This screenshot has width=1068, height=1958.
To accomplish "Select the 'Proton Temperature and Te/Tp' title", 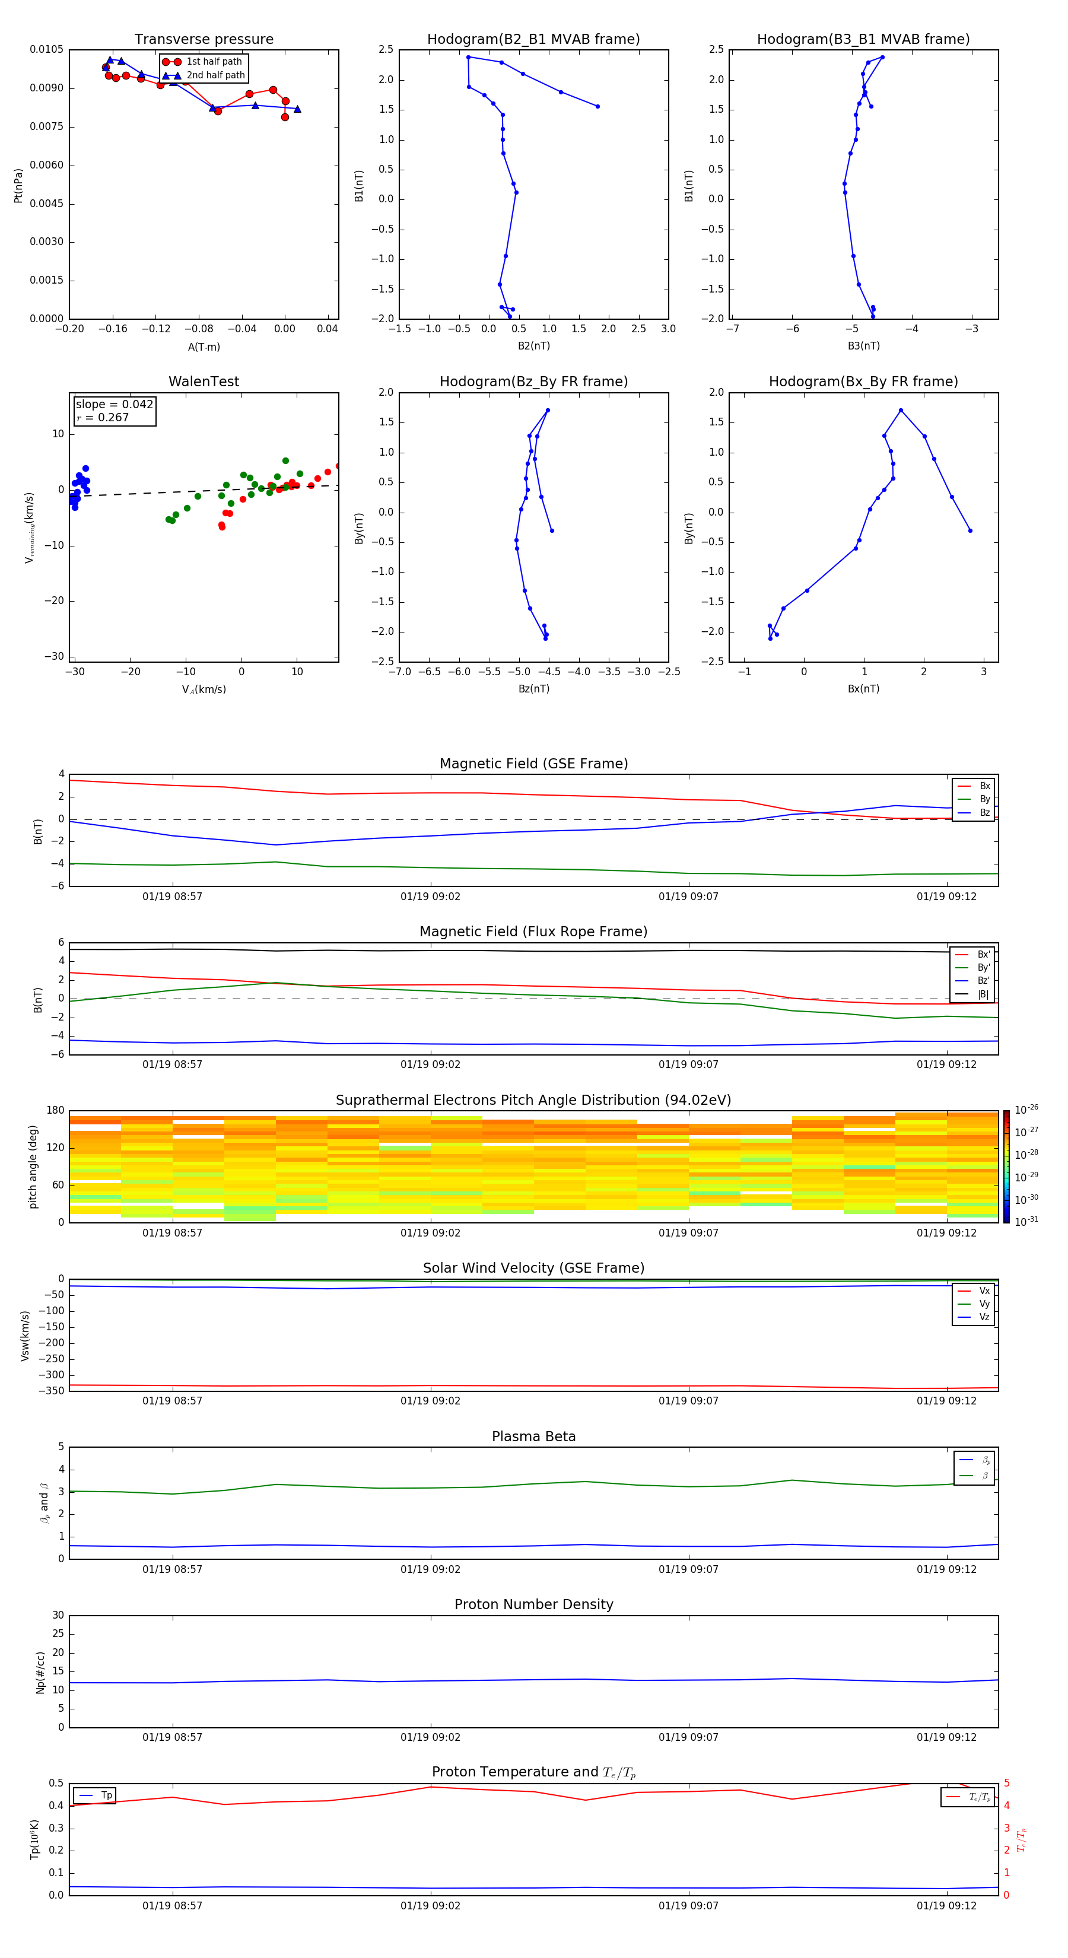I will point(533,1772).
